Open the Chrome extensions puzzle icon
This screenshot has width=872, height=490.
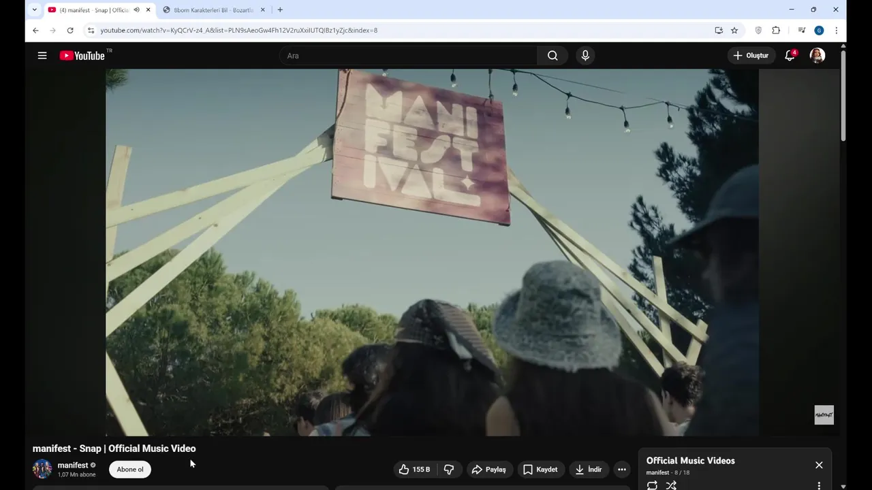click(x=776, y=30)
